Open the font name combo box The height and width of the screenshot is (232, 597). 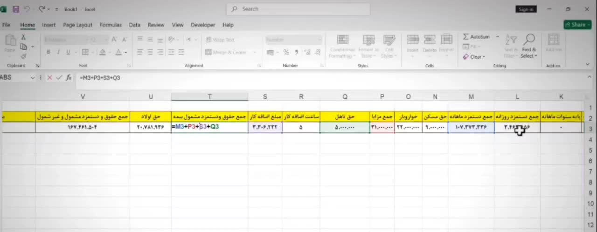tap(65, 40)
